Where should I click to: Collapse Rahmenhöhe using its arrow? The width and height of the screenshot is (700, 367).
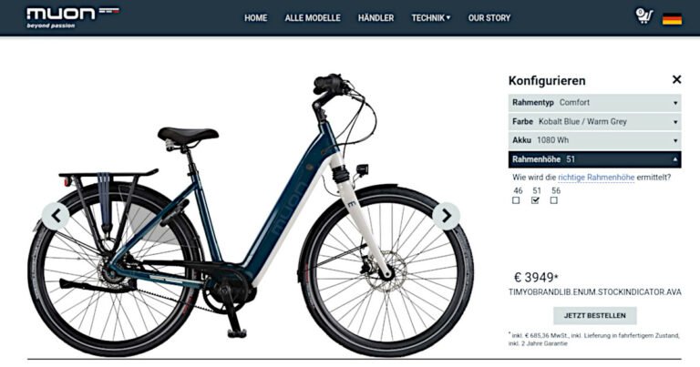[675, 159]
